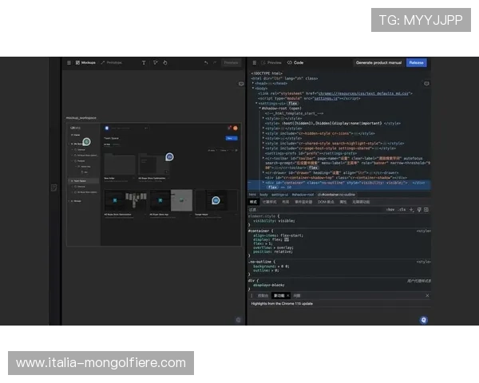Viewport: 479px width, 383px height.
Task: Expand the head element in DOM tree
Action: (252, 83)
